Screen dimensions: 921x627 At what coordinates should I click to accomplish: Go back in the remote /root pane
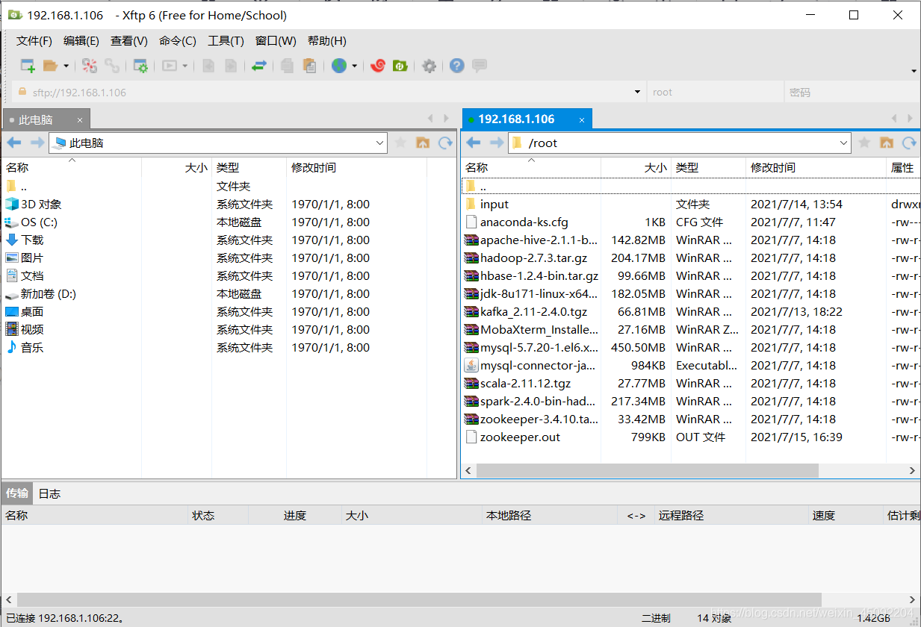tap(473, 143)
